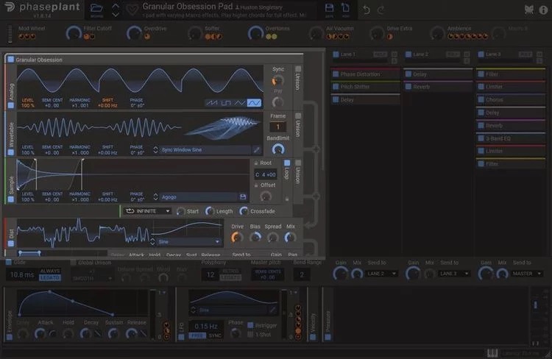Enable the sample Loop checkbox

(287, 163)
